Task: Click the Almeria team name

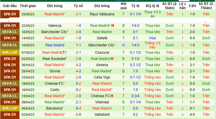Action: pyautogui.click(x=102, y=65)
